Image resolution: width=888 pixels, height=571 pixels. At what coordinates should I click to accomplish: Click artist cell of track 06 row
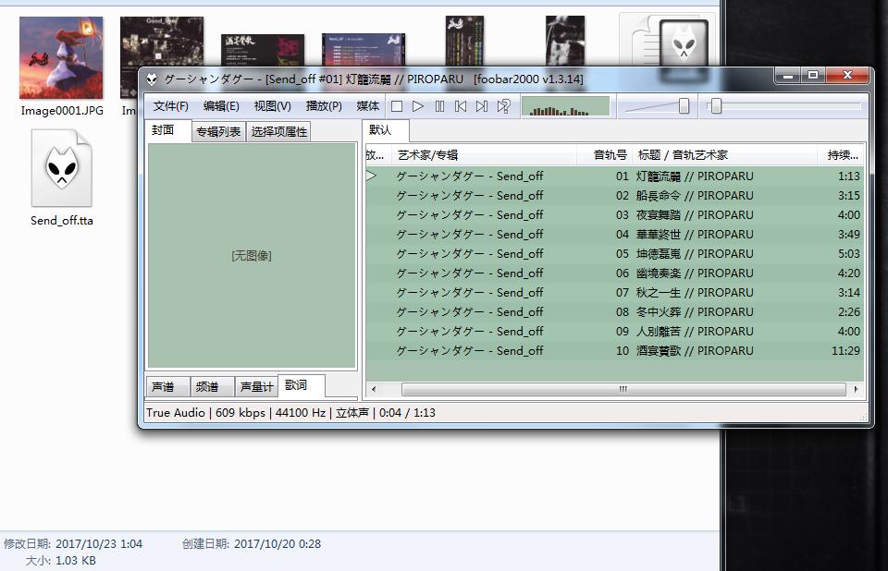click(x=470, y=273)
